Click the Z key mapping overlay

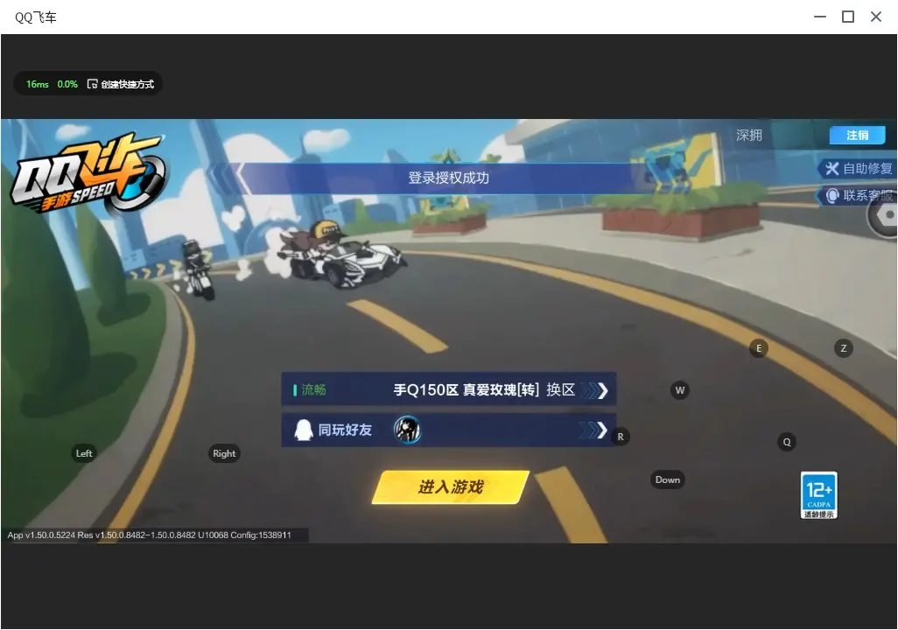click(844, 348)
